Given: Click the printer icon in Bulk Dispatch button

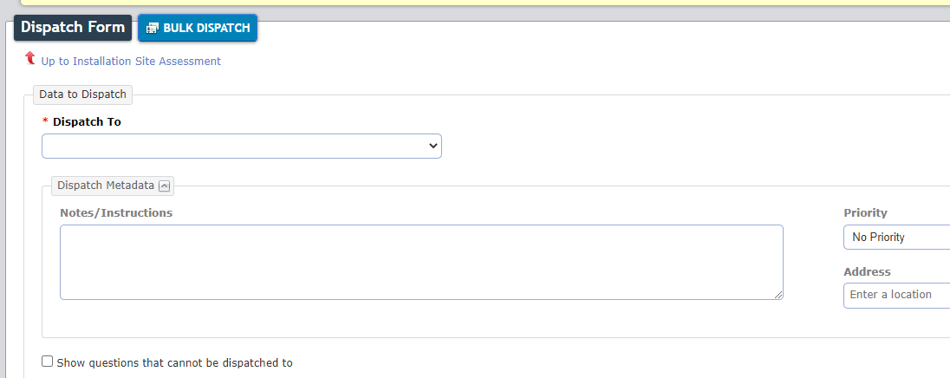Looking at the screenshot, I should pyautogui.click(x=153, y=28).
